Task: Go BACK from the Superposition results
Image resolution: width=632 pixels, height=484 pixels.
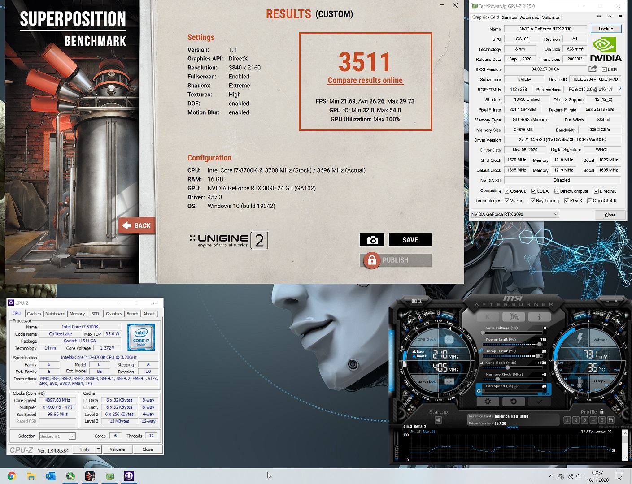Action: pos(137,225)
